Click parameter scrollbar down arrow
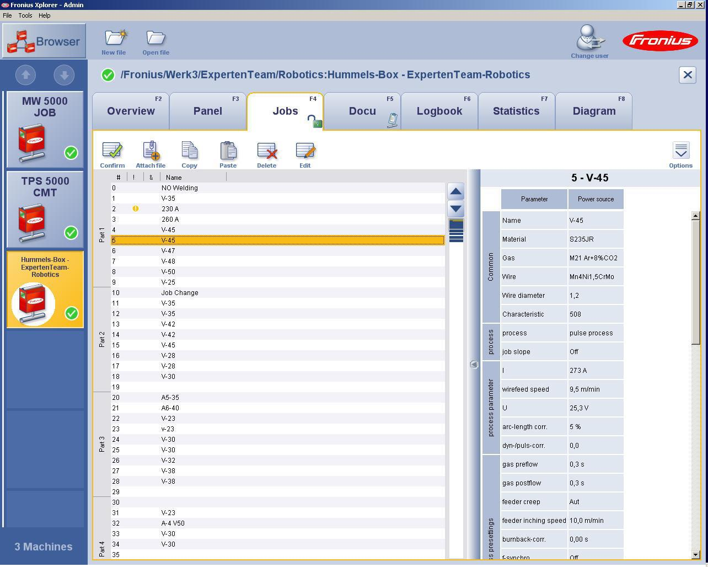 (695, 555)
